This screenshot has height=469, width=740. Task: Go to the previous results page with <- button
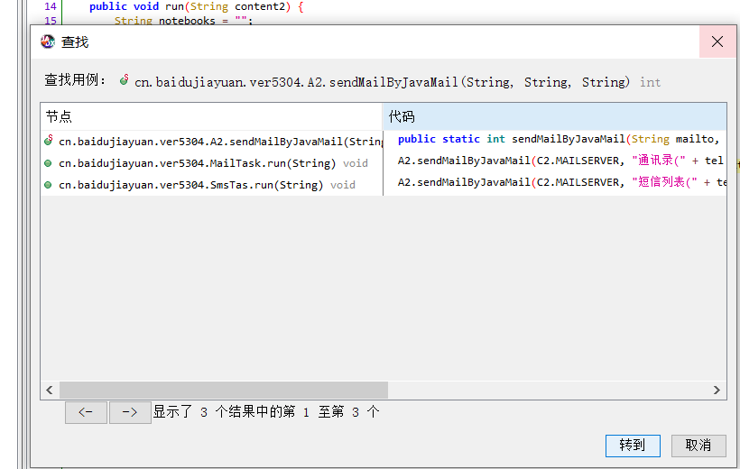[x=86, y=412]
